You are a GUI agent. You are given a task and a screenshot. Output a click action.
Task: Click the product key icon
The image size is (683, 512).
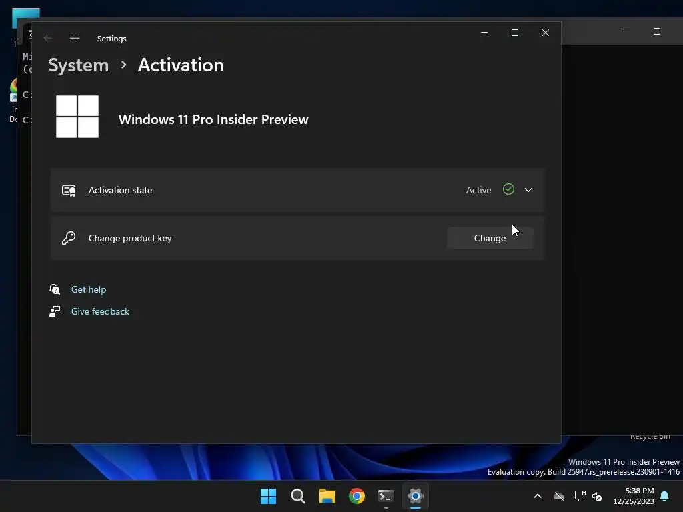point(69,238)
